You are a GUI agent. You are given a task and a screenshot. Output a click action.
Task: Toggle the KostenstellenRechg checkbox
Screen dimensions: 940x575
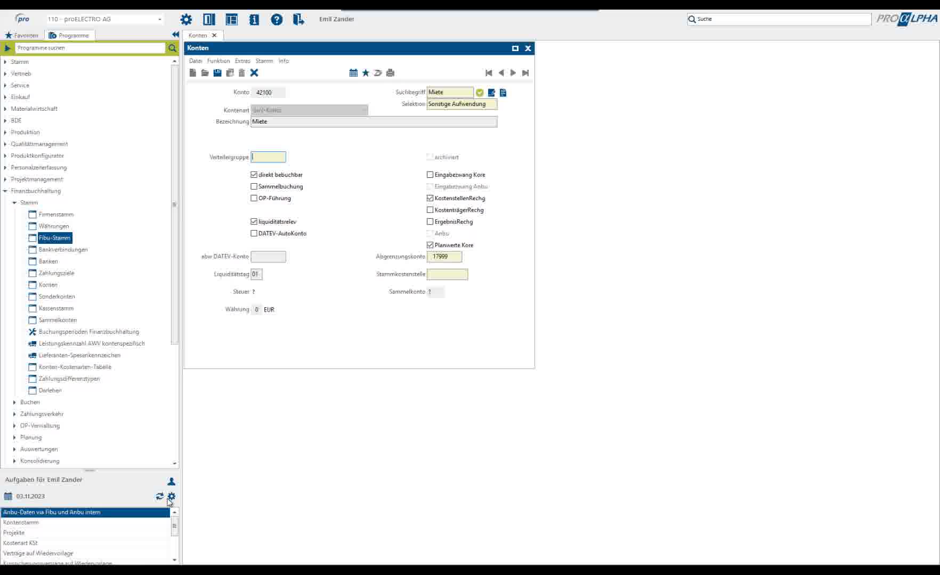click(430, 198)
